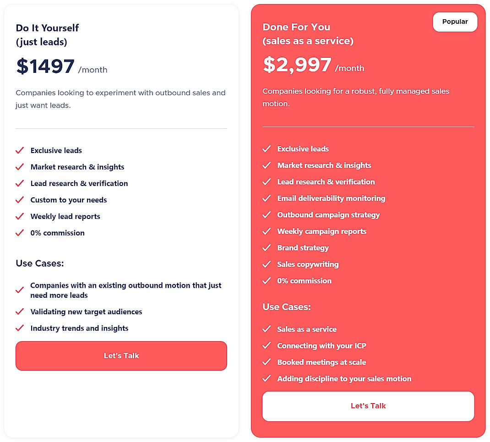The width and height of the screenshot is (490, 442).
Task: Select the checkmark next to Market research & insights
Action: coord(20,167)
